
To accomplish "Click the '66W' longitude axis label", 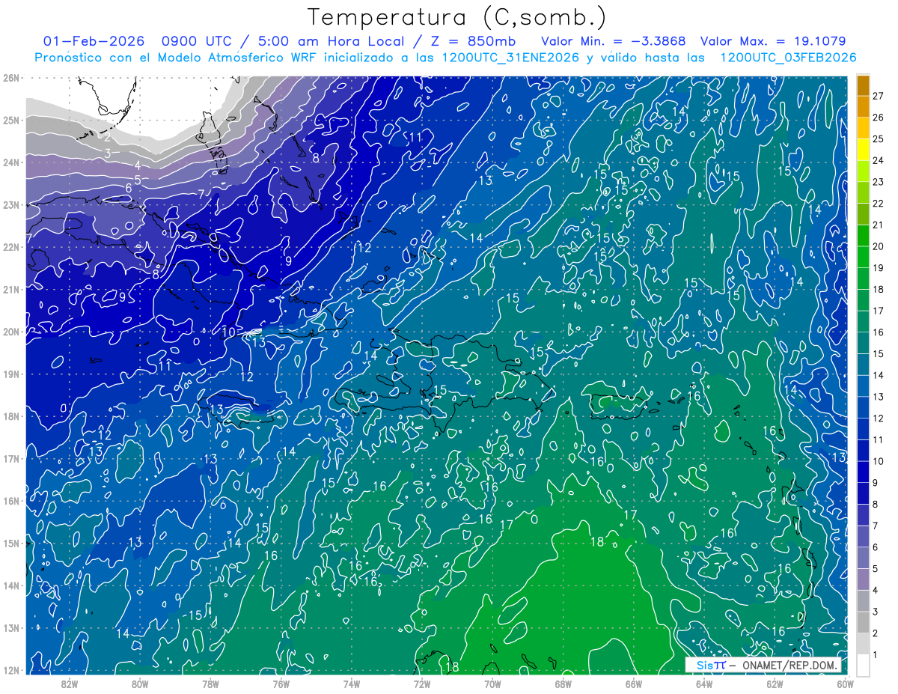I will [634, 684].
